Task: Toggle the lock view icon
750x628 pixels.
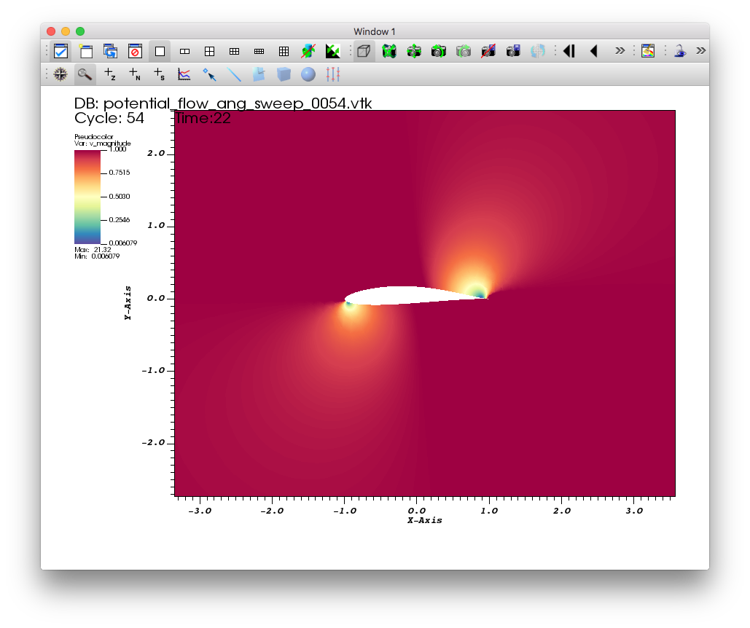Action: pos(680,51)
